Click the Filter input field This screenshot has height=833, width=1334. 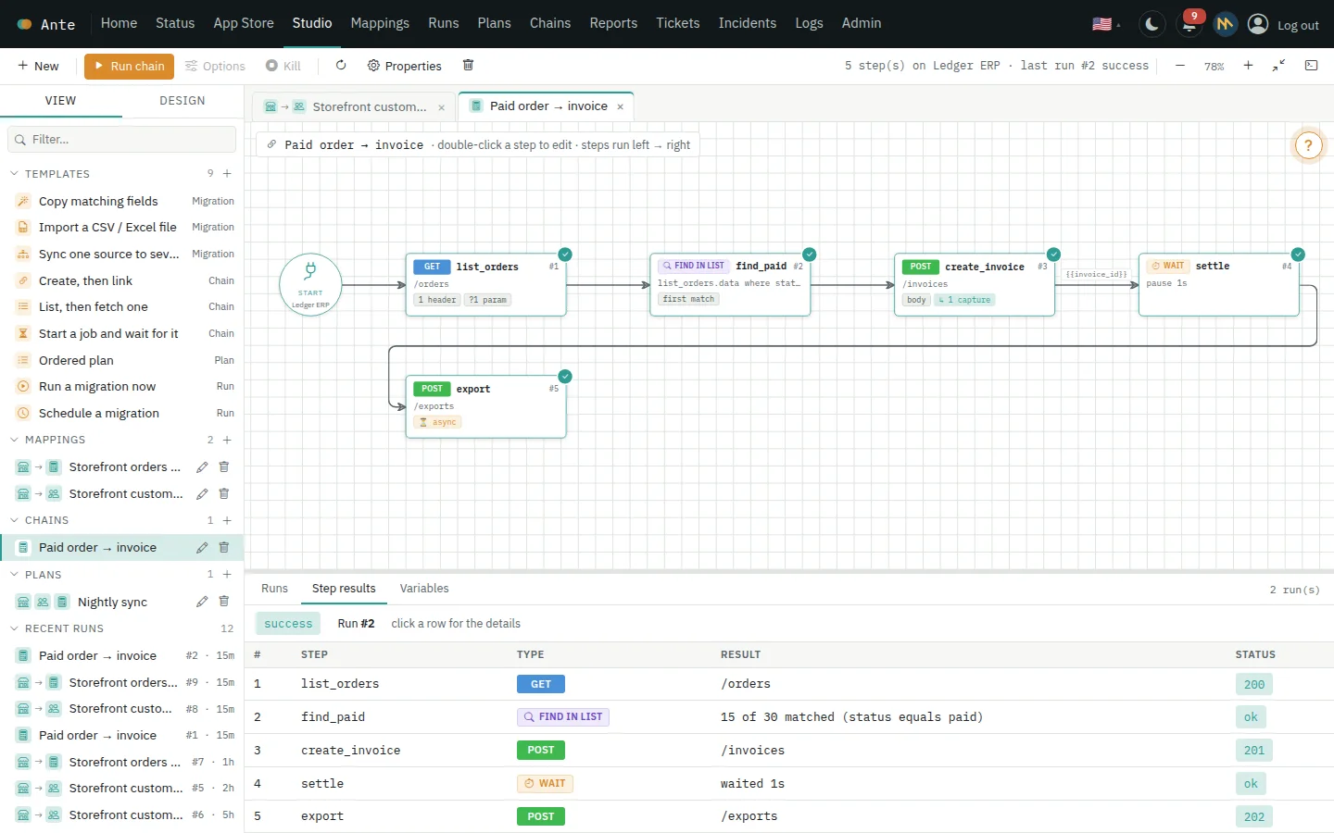(x=121, y=139)
